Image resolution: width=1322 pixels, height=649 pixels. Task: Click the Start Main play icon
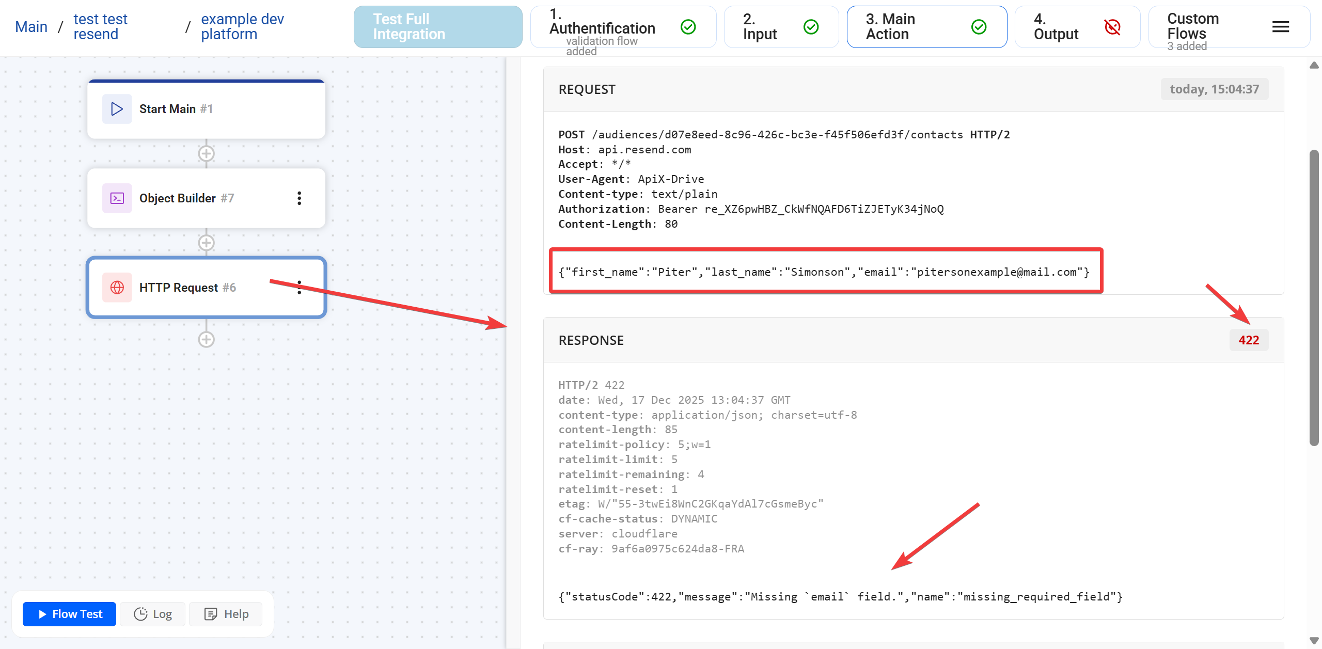tap(117, 109)
